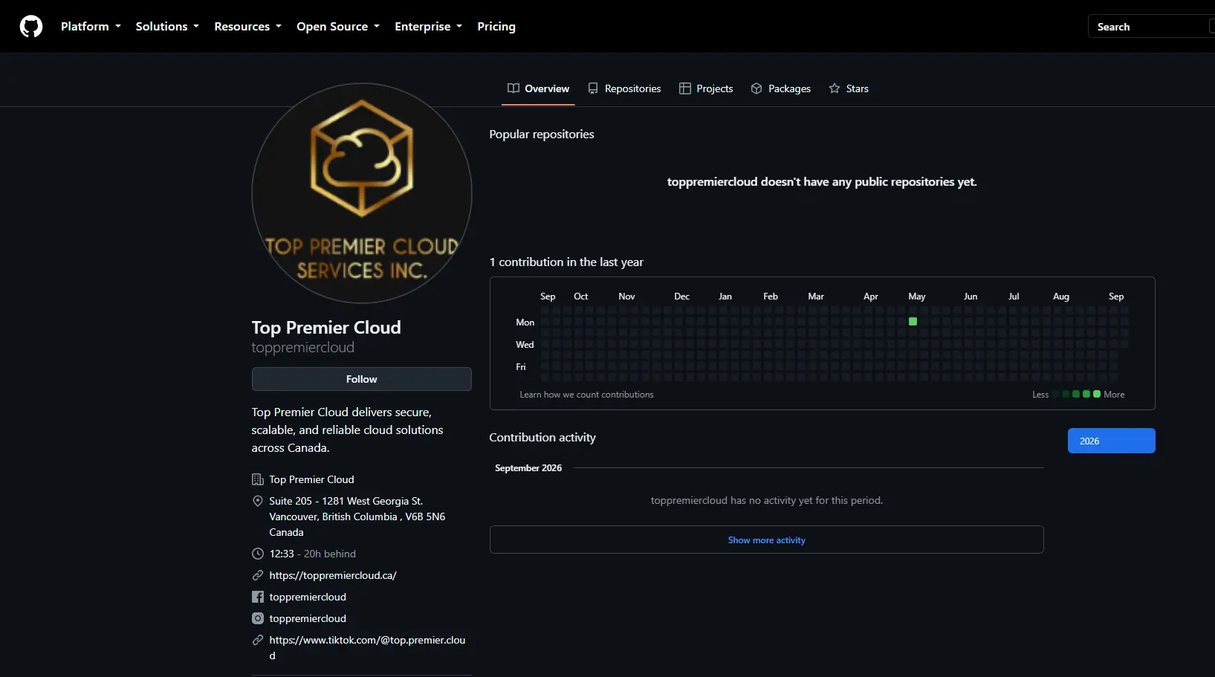
Task: Open the Stars tab
Action: tap(849, 88)
